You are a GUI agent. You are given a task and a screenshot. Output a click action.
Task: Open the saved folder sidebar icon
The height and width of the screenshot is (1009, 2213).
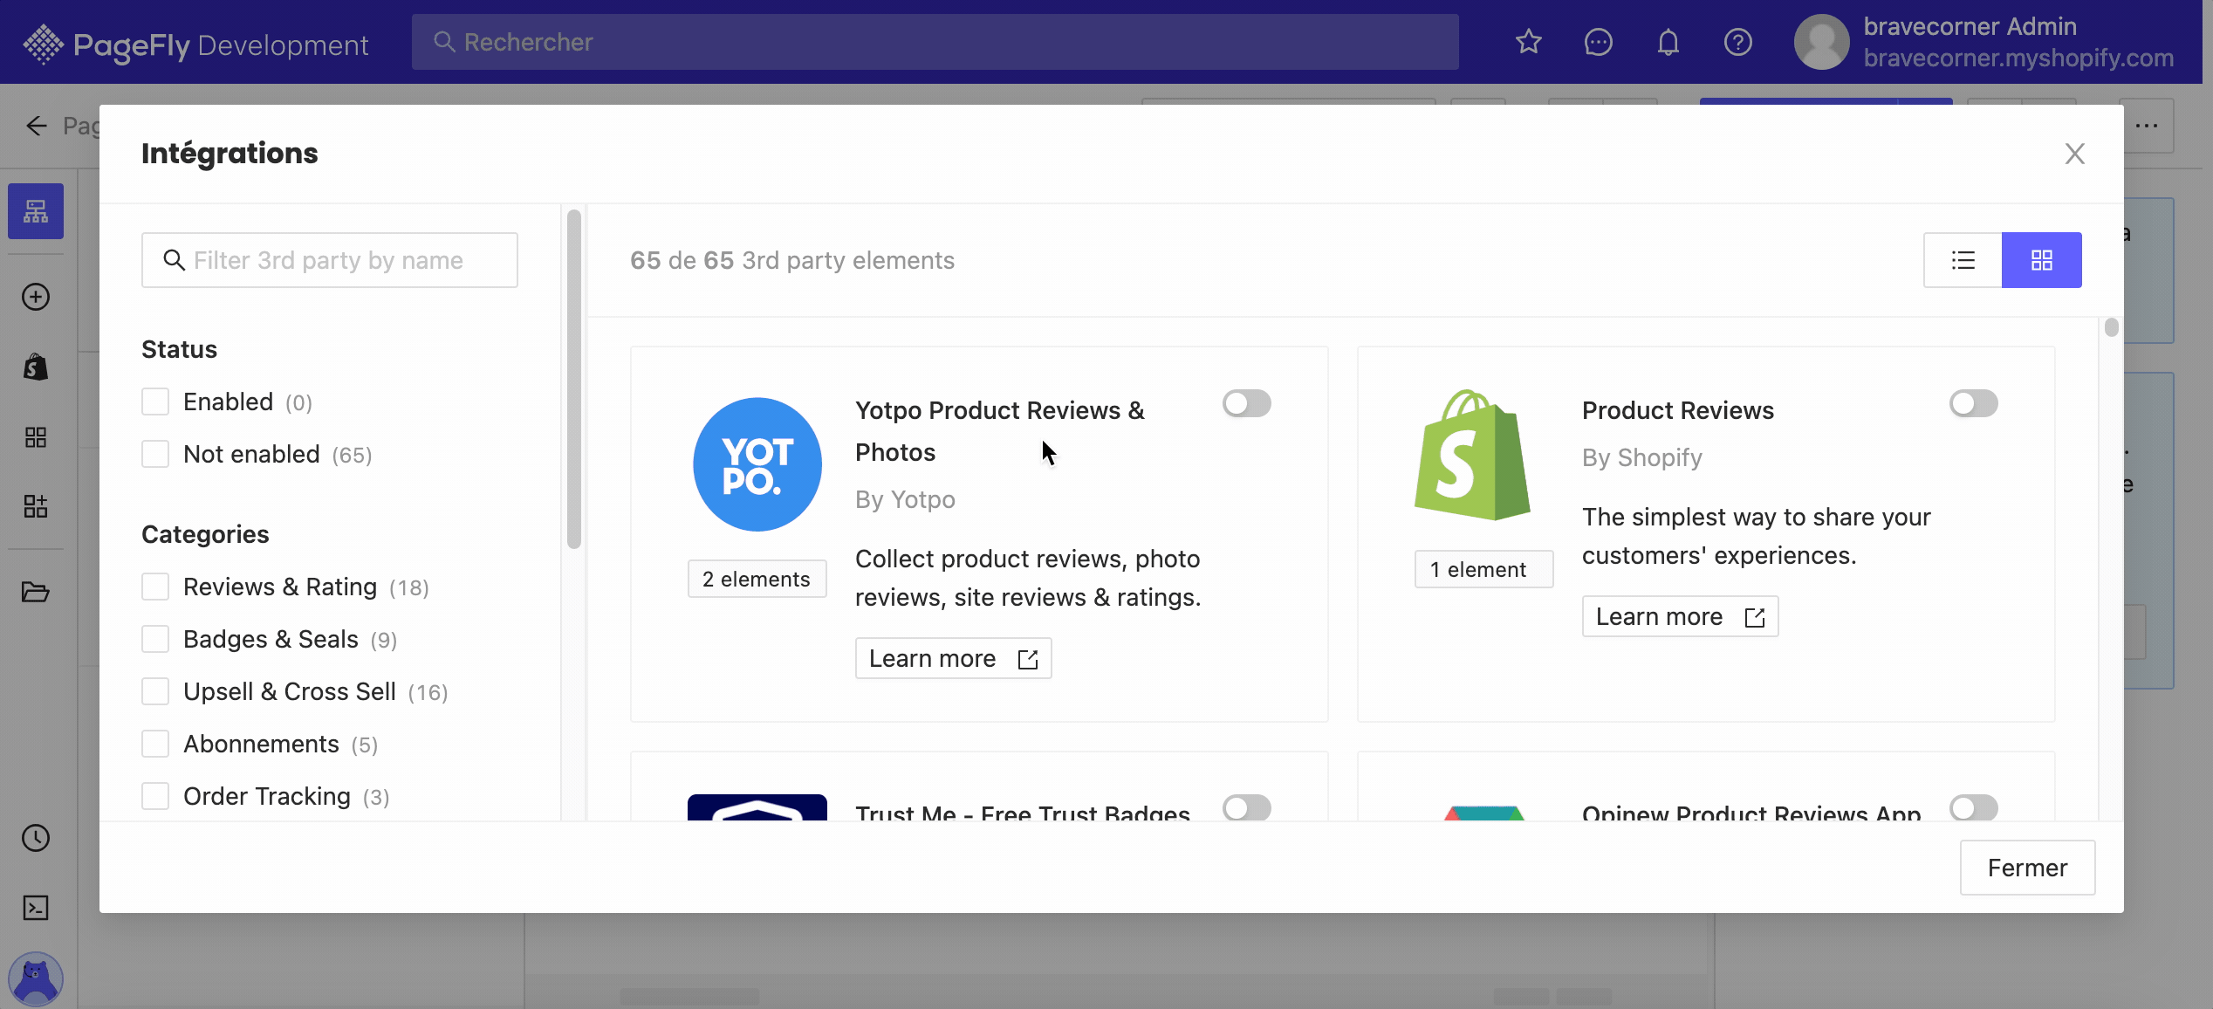[x=36, y=592]
